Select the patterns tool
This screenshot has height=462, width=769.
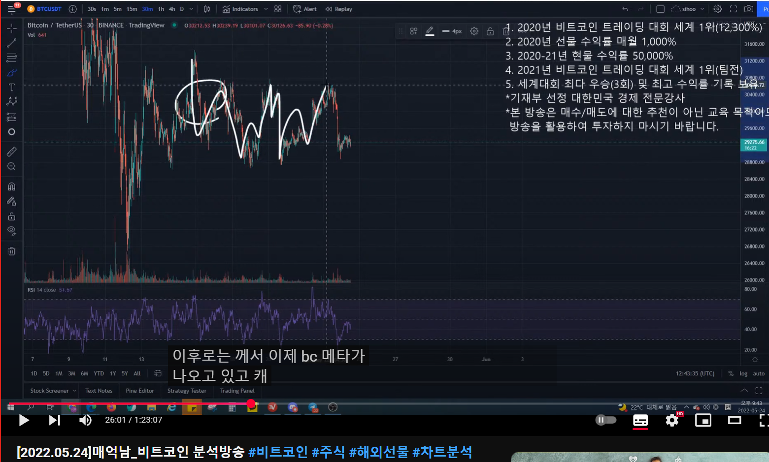coord(12,102)
